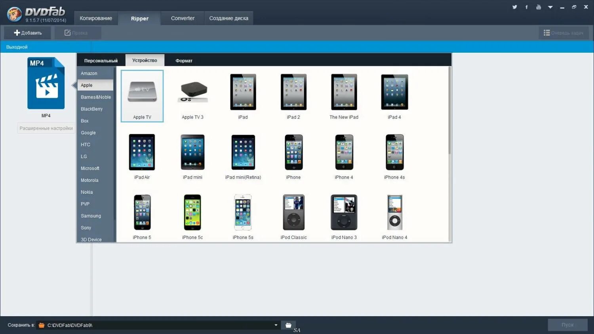Select the Samsung device category

tap(91, 216)
